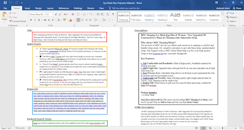Apply superscript formatting

[x=53, y=20]
